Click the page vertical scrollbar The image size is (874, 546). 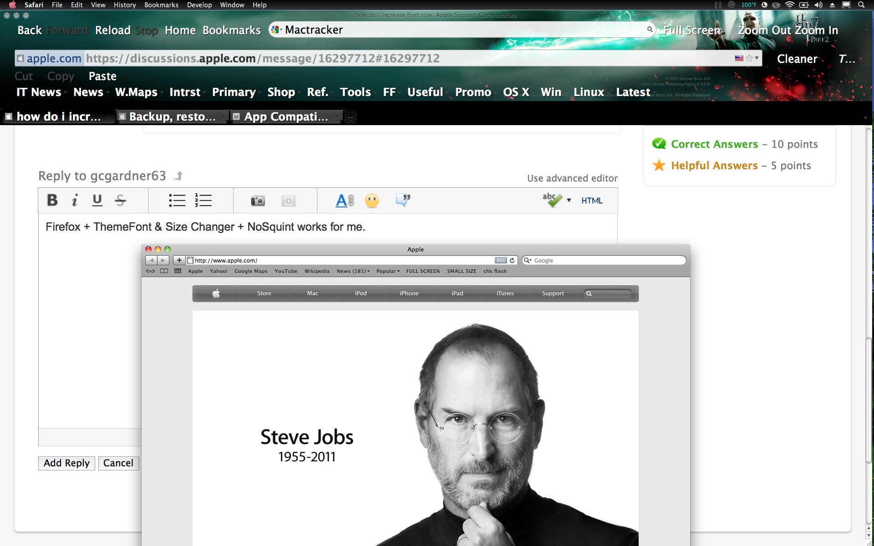point(869,400)
